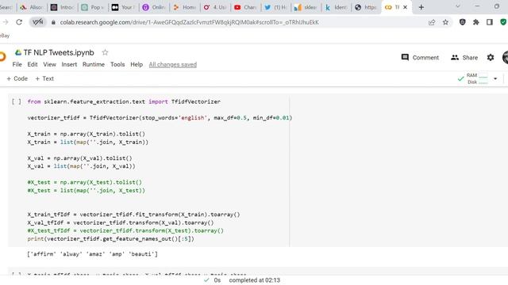Open the Edit menu
This screenshot has width=508, height=285.
[33, 64]
